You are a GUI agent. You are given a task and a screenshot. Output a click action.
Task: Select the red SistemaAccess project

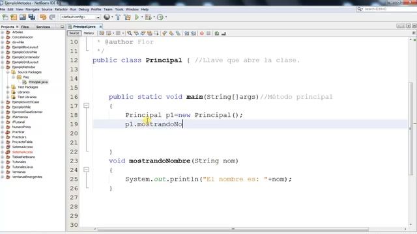(x=22, y=152)
